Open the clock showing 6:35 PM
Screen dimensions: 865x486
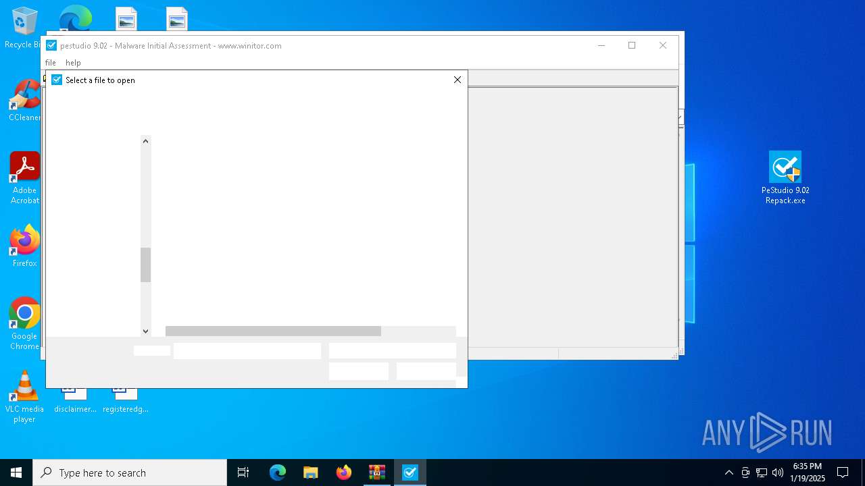pyautogui.click(x=808, y=473)
